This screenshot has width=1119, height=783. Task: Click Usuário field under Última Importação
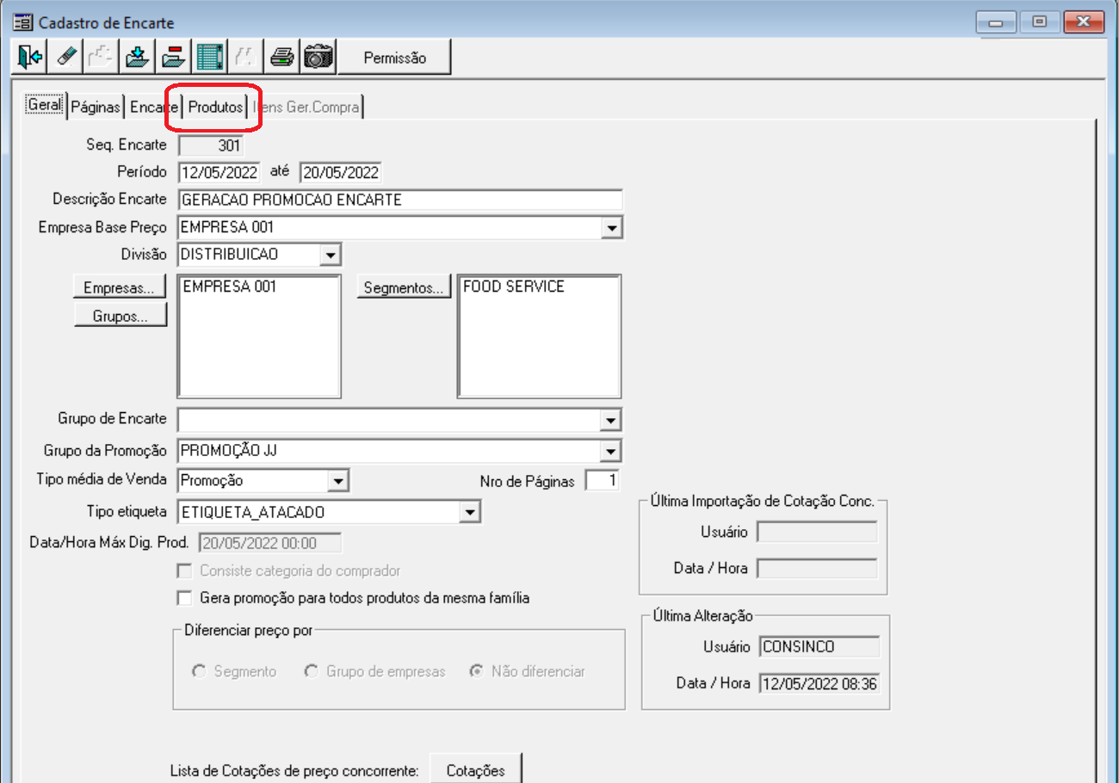click(x=817, y=532)
